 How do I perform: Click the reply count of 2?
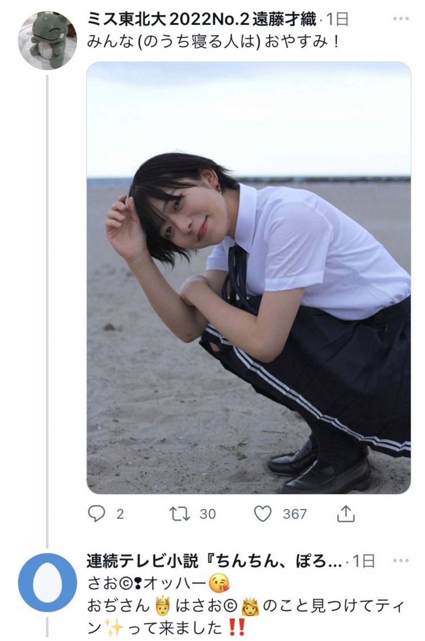point(120,514)
